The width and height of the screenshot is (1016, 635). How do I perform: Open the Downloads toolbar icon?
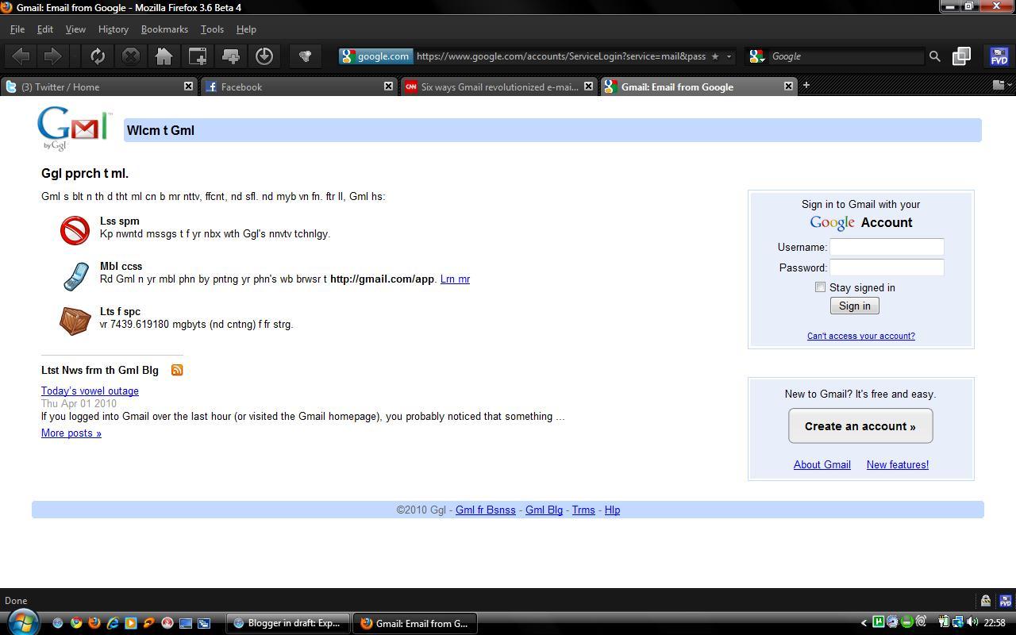pos(264,56)
